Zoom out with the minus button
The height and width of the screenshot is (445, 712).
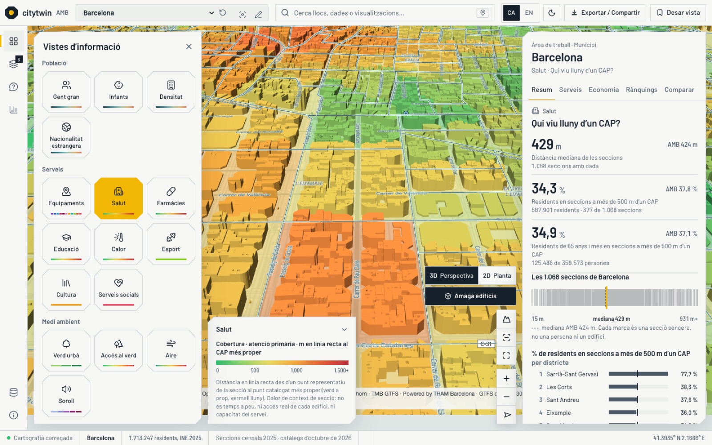click(x=506, y=396)
